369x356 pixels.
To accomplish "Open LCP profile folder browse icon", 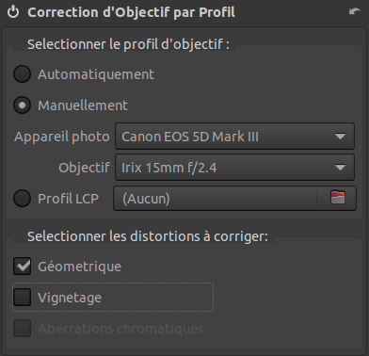I will [338, 198].
